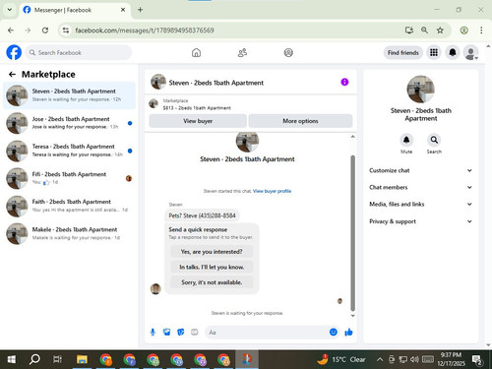Expand the Chat members section

pos(421,187)
